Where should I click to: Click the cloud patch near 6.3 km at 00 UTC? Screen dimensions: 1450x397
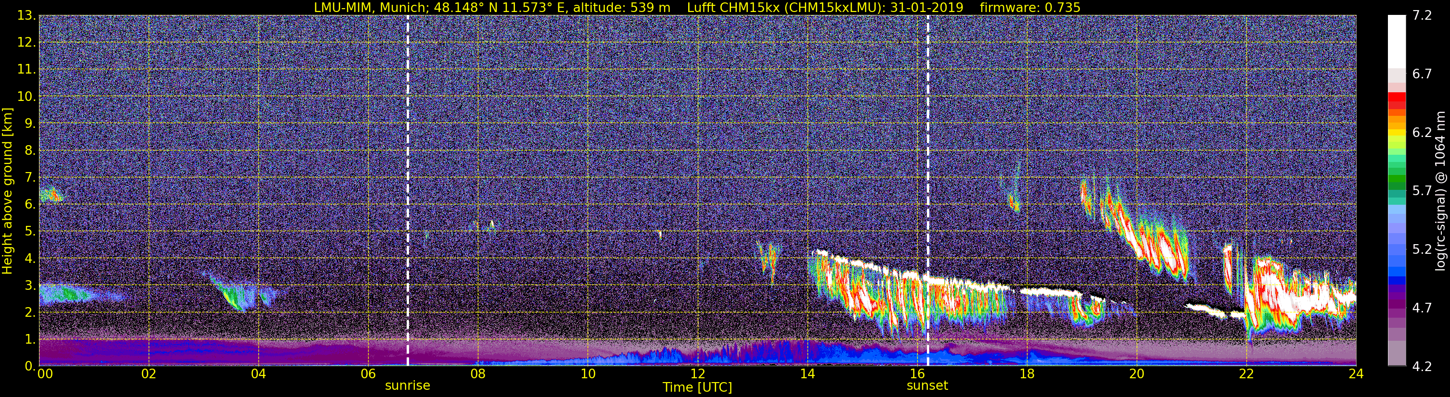pyautogui.click(x=51, y=195)
